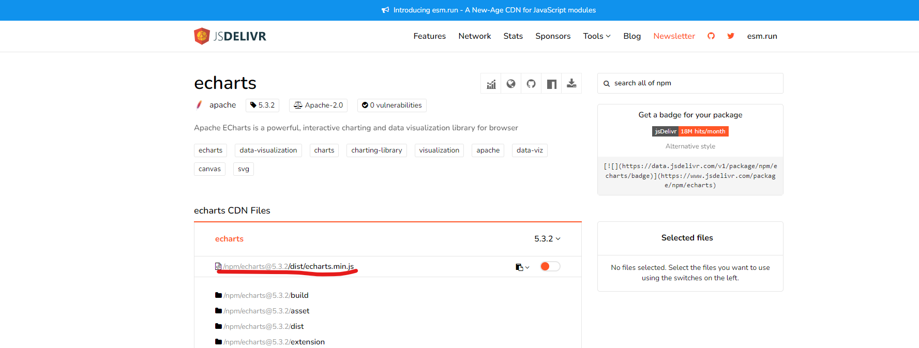Open the extension folder link
919x348 pixels.
[274, 342]
